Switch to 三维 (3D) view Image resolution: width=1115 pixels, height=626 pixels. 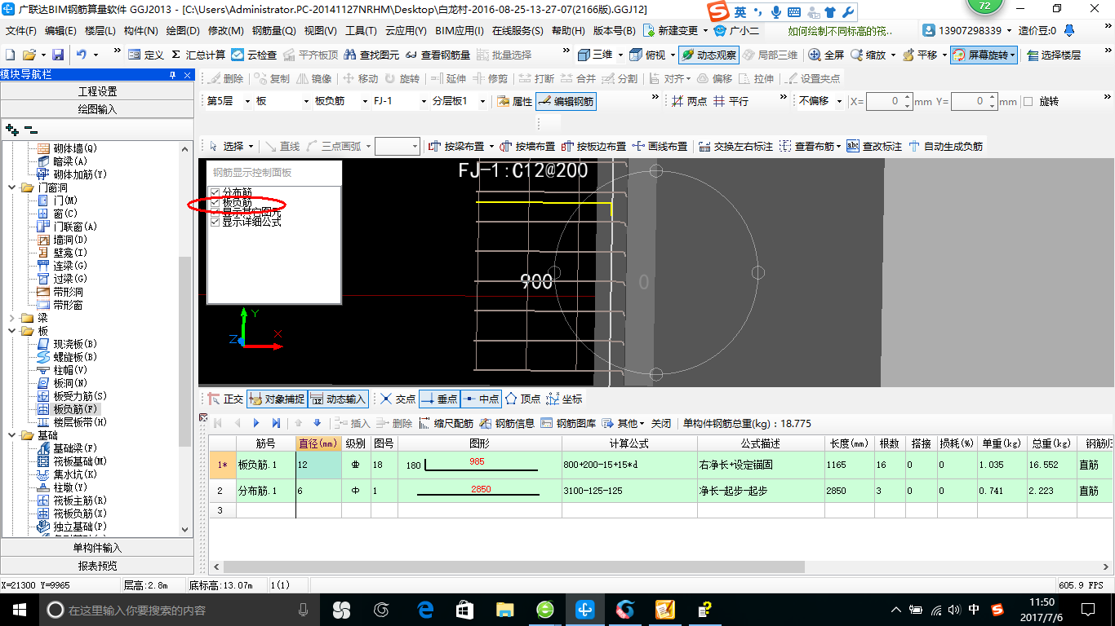[x=595, y=55]
